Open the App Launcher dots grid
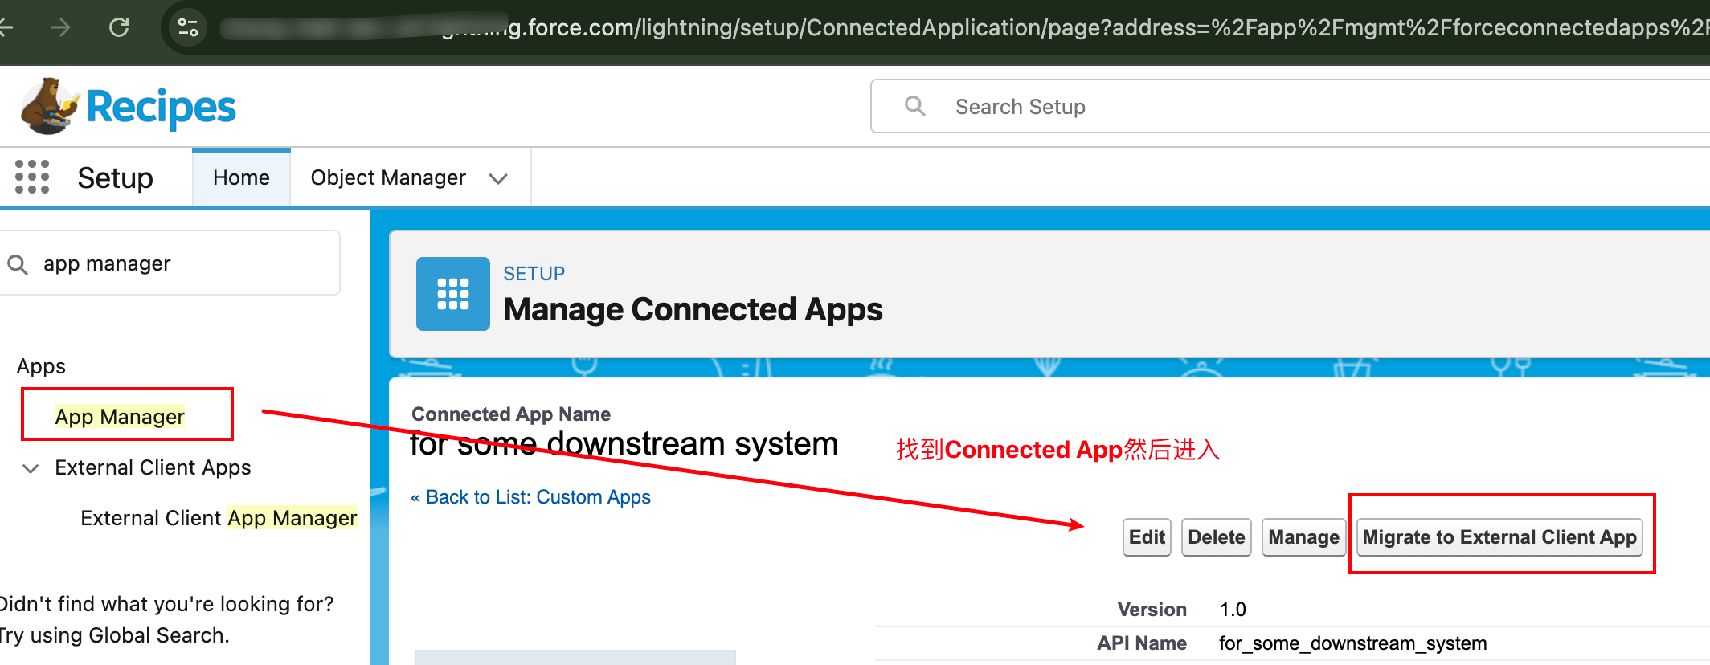The image size is (1710, 665). [x=32, y=177]
